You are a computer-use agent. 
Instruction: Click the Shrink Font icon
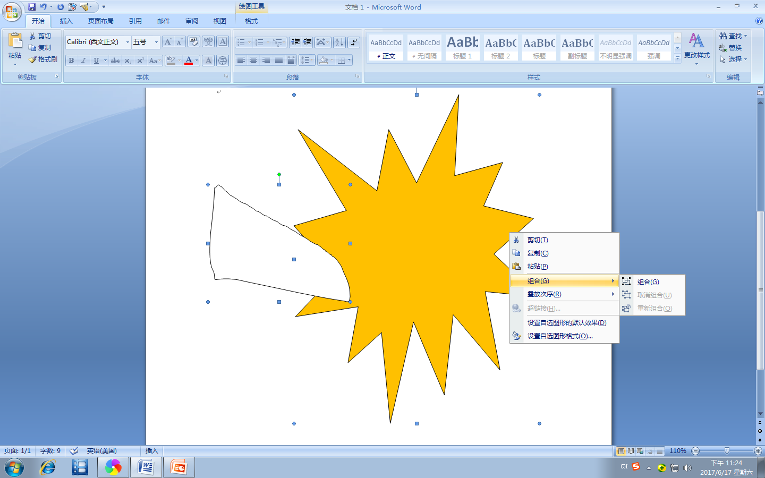180,42
